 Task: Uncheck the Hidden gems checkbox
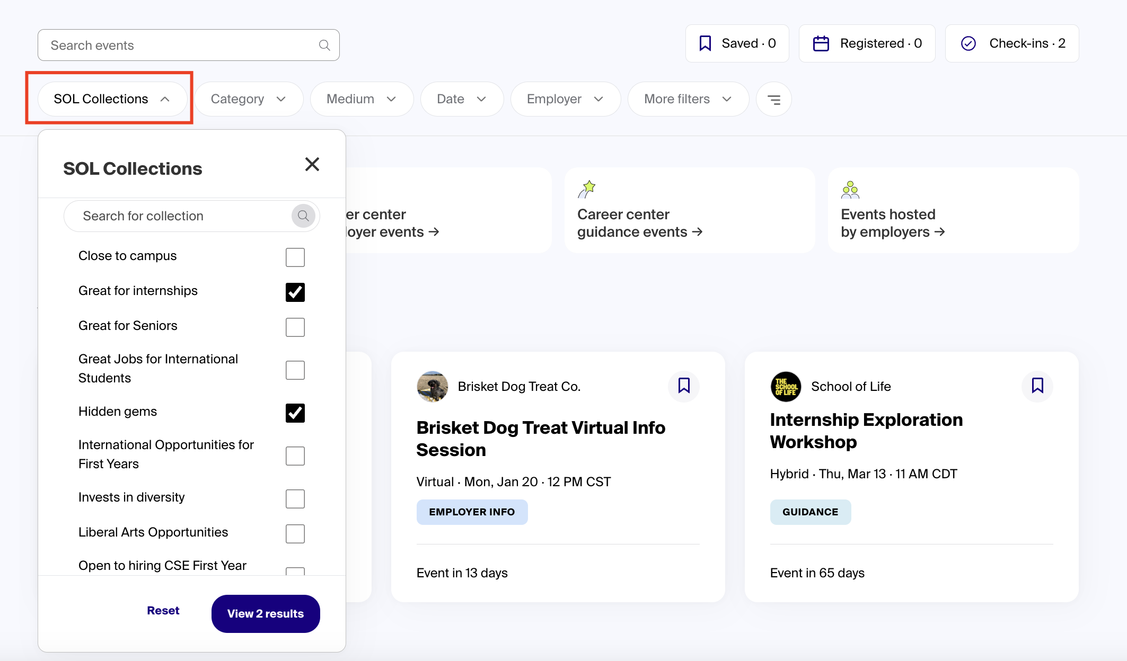click(x=295, y=413)
